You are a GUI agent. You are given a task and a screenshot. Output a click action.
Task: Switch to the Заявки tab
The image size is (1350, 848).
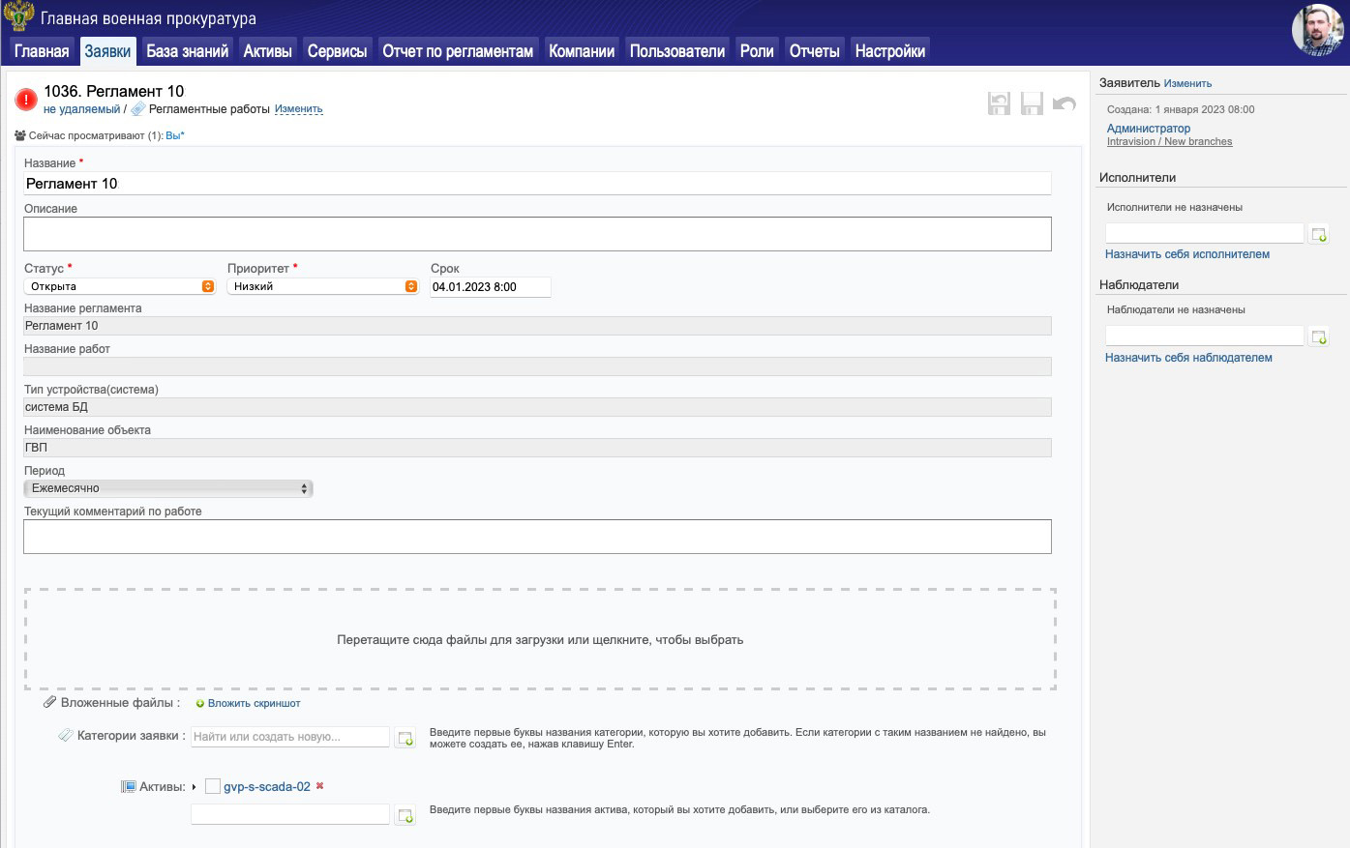coord(107,51)
